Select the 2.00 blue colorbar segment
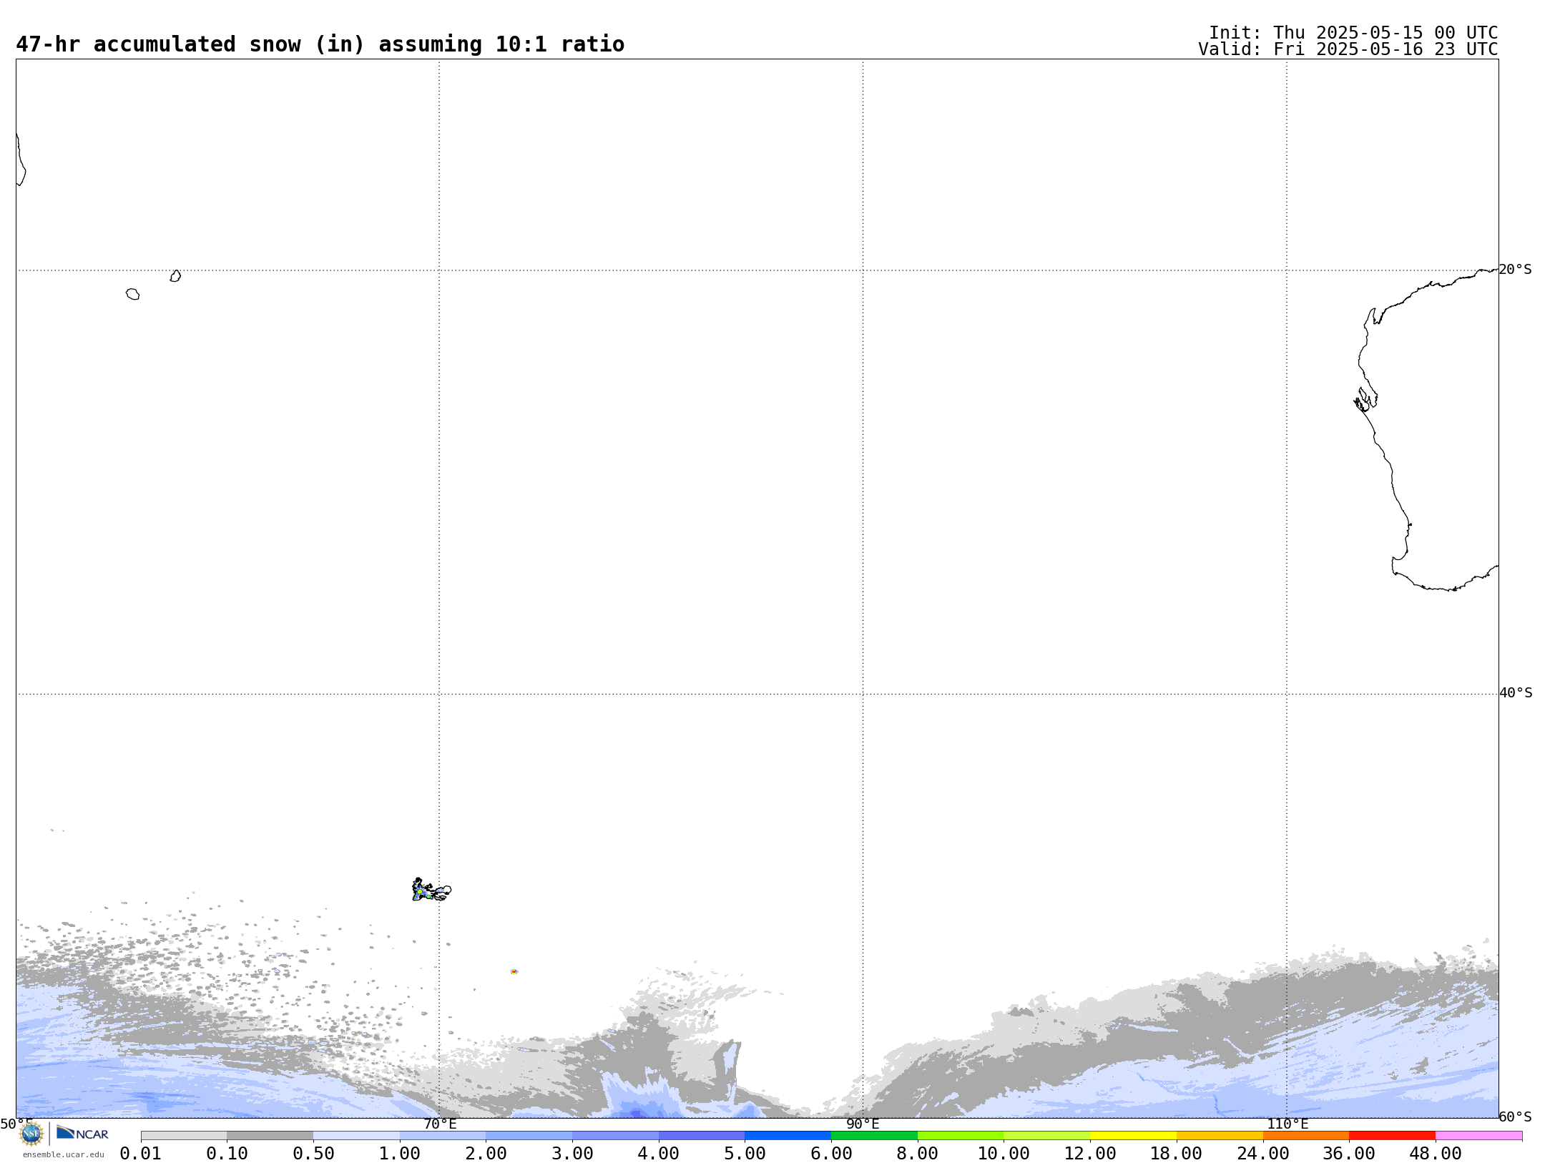The width and height of the screenshot is (1545, 1163). [x=529, y=1136]
